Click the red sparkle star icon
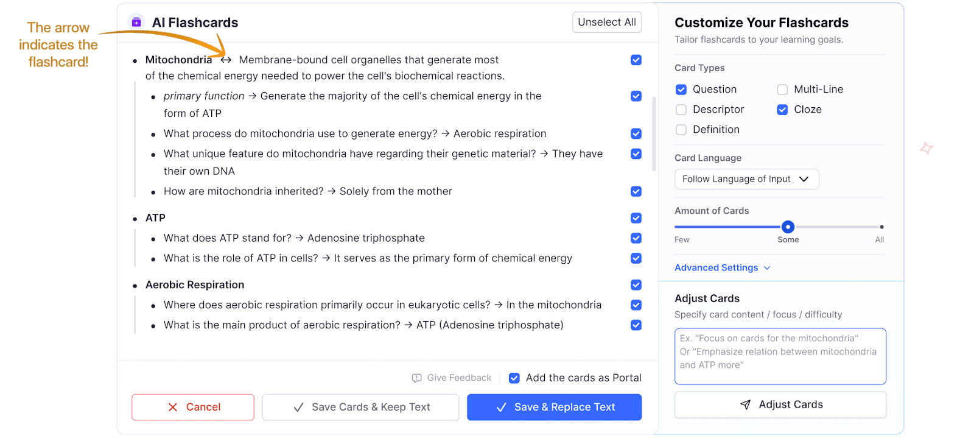This screenshot has height=438, width=974. coord(927,148)
